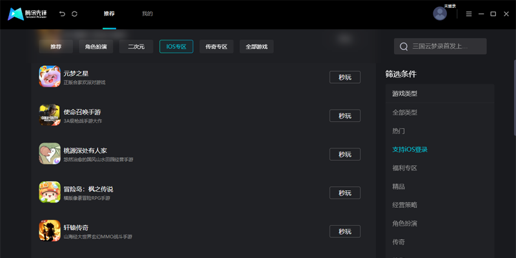
Task: Click description 山海经大世界玄幻MMO战斗手游
Action: (x=98, y=237)
